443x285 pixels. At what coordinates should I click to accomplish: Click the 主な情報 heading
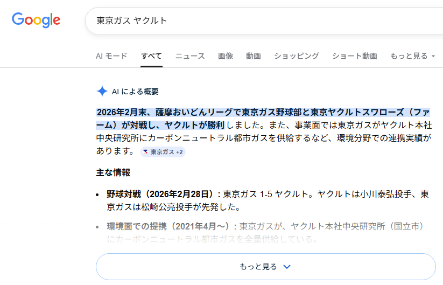(x=113, y=173)
